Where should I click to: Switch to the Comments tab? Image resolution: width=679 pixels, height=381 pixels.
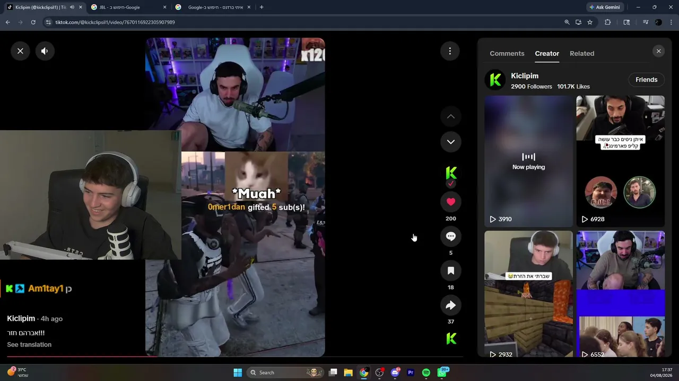click(507, 53)
